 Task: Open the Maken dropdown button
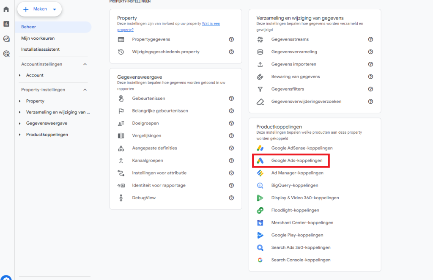[x=40, y=9]
